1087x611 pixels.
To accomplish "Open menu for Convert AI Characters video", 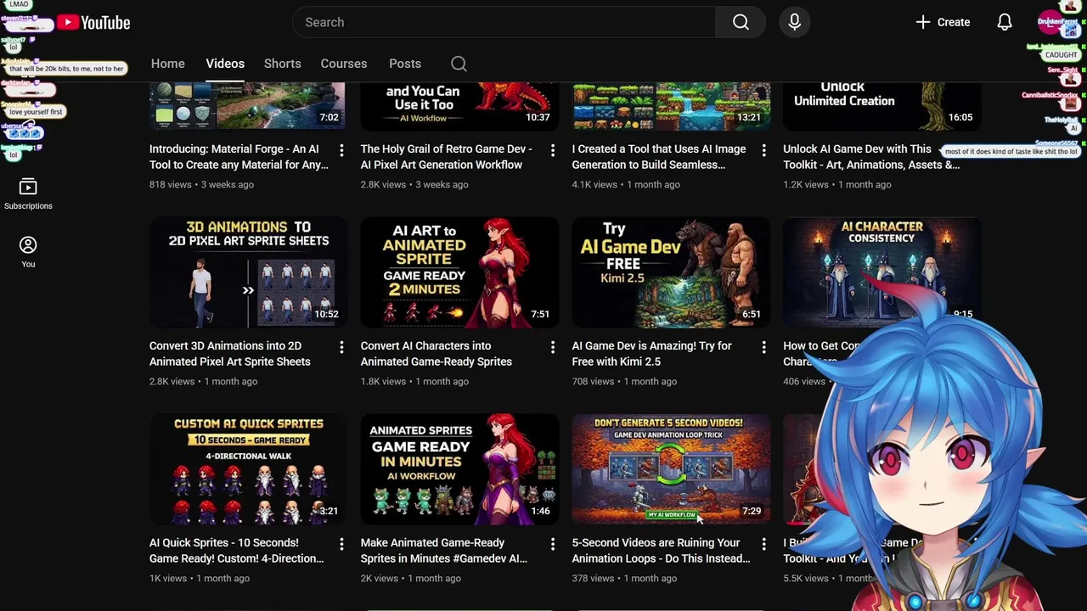I will tap(553, 347).
